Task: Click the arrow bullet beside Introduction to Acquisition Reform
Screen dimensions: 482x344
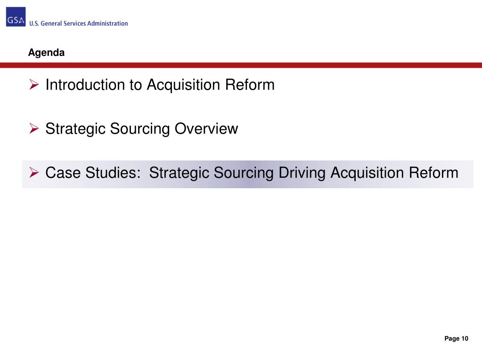Action: coord(34,84)
